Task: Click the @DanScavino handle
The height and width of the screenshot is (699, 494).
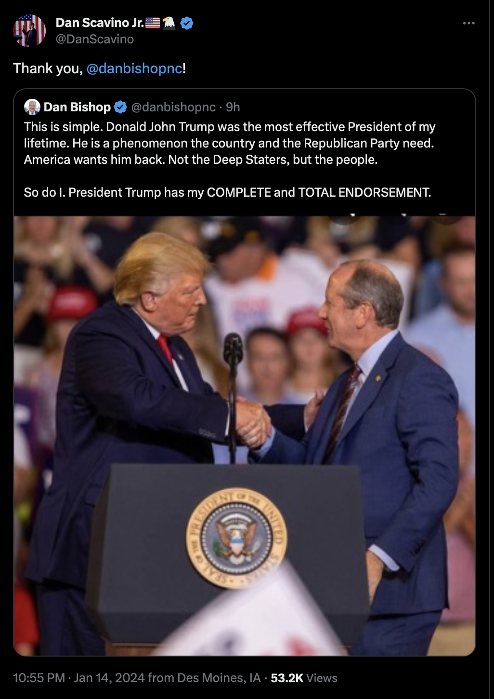Action: pyautogui.click(x=95, y=39)
